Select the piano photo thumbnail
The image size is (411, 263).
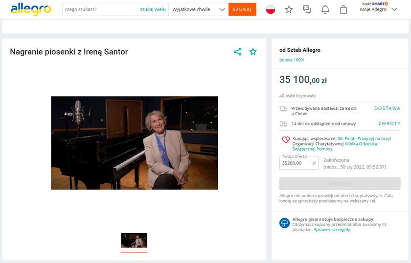click(x=134, y=241)
